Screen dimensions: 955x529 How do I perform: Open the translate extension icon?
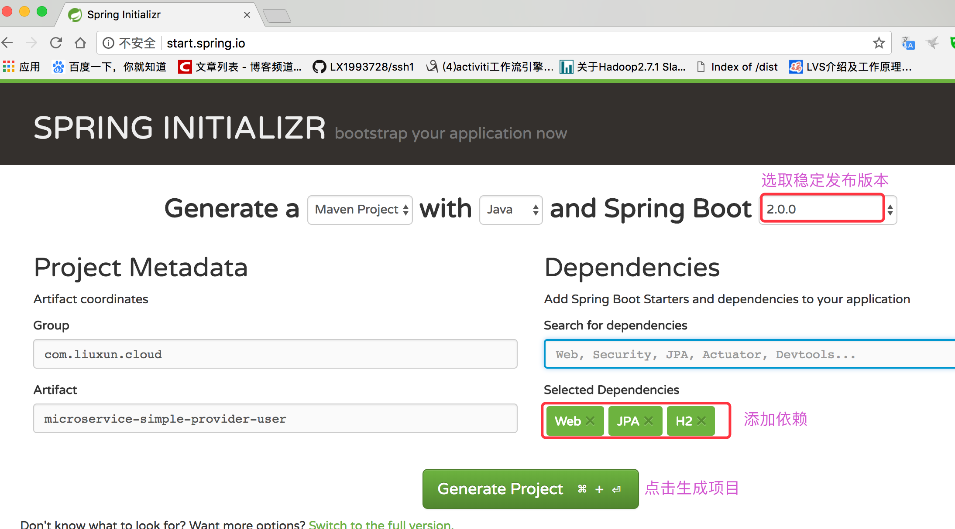(x=908, y=43)
